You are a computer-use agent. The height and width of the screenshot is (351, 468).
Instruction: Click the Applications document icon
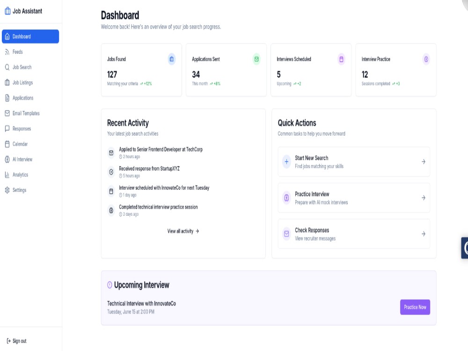[7, 98]
